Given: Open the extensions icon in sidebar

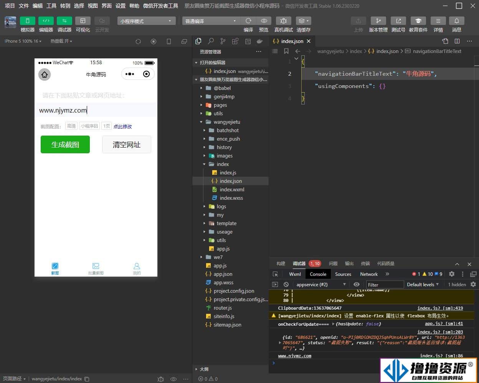Looking at the screenshot, I should coord(235,41).
